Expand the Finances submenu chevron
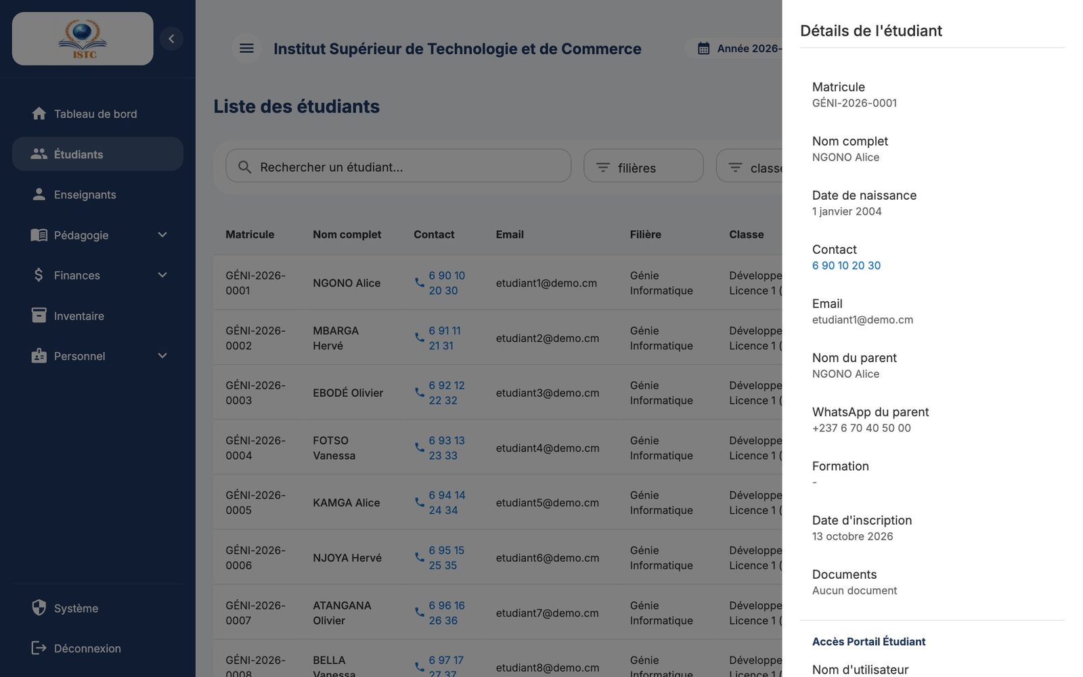The width and height of the screenshot is (1083, 677). click(x=162, y=275)
